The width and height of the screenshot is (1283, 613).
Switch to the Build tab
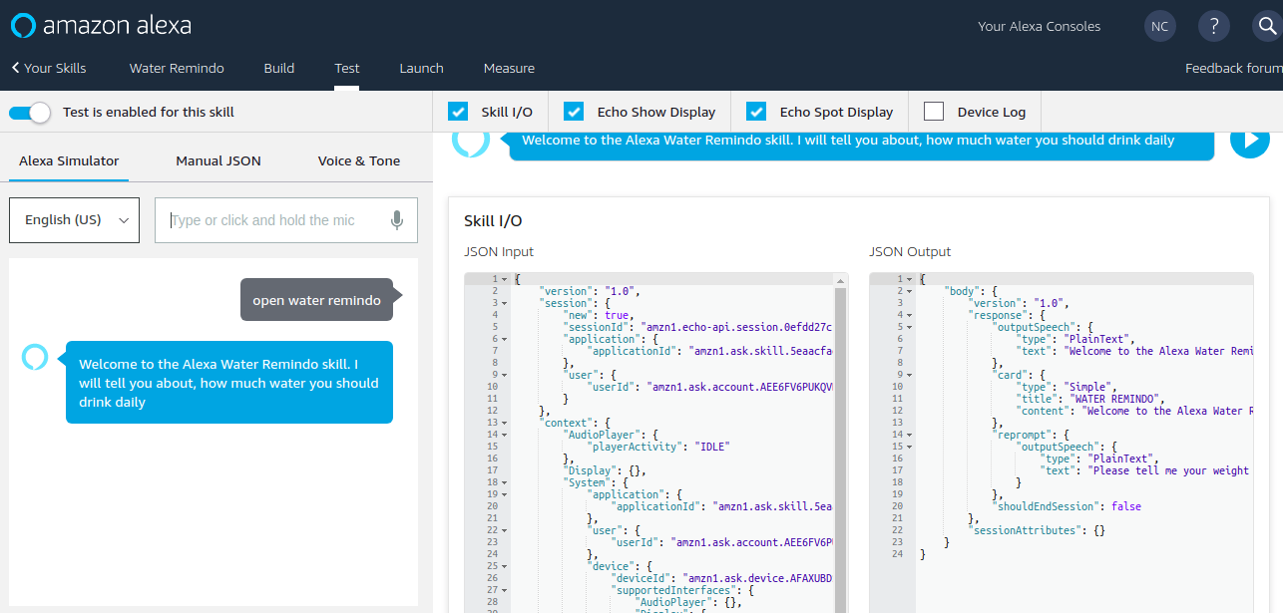coord(279,69)
